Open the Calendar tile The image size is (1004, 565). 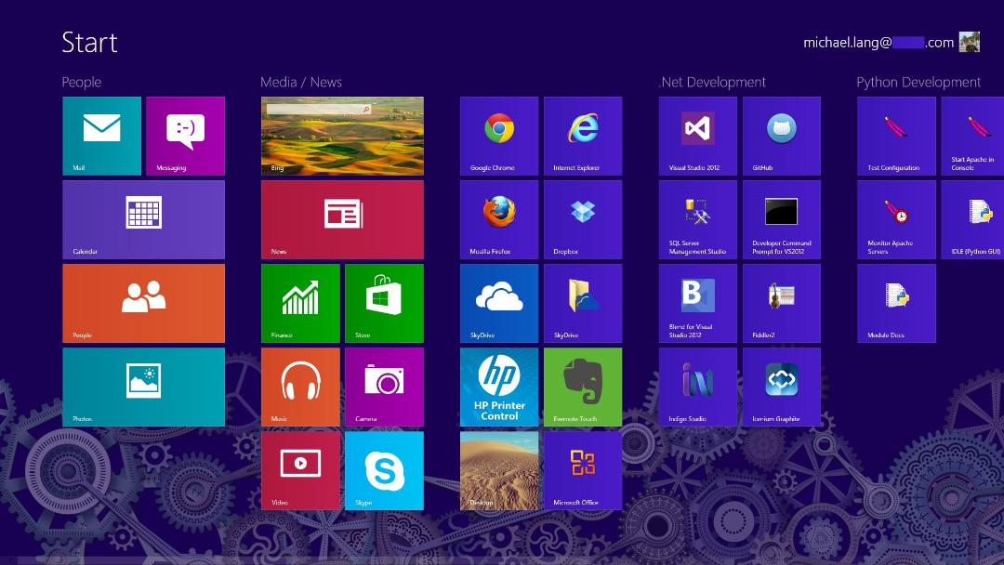143,219
